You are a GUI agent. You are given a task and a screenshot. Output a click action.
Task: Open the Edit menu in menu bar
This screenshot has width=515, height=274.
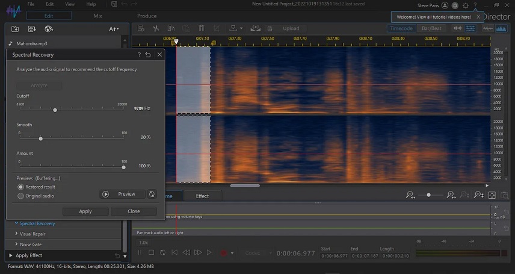(x=49, y=4)
